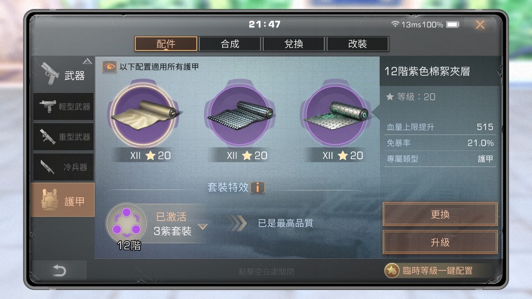The height and width of the screenshot is (299, 532).
Task: Open the 冷兵器 knife category
Action: [x=63, y=167]
